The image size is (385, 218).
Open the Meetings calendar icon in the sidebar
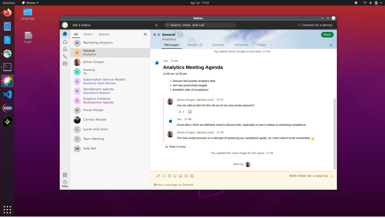pos(65,64)
